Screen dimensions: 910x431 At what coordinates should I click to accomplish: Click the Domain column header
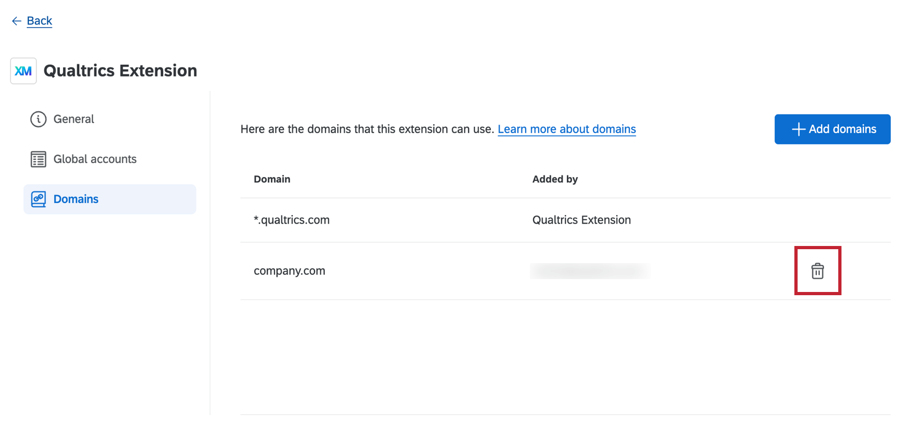click(x=272, y=179)
